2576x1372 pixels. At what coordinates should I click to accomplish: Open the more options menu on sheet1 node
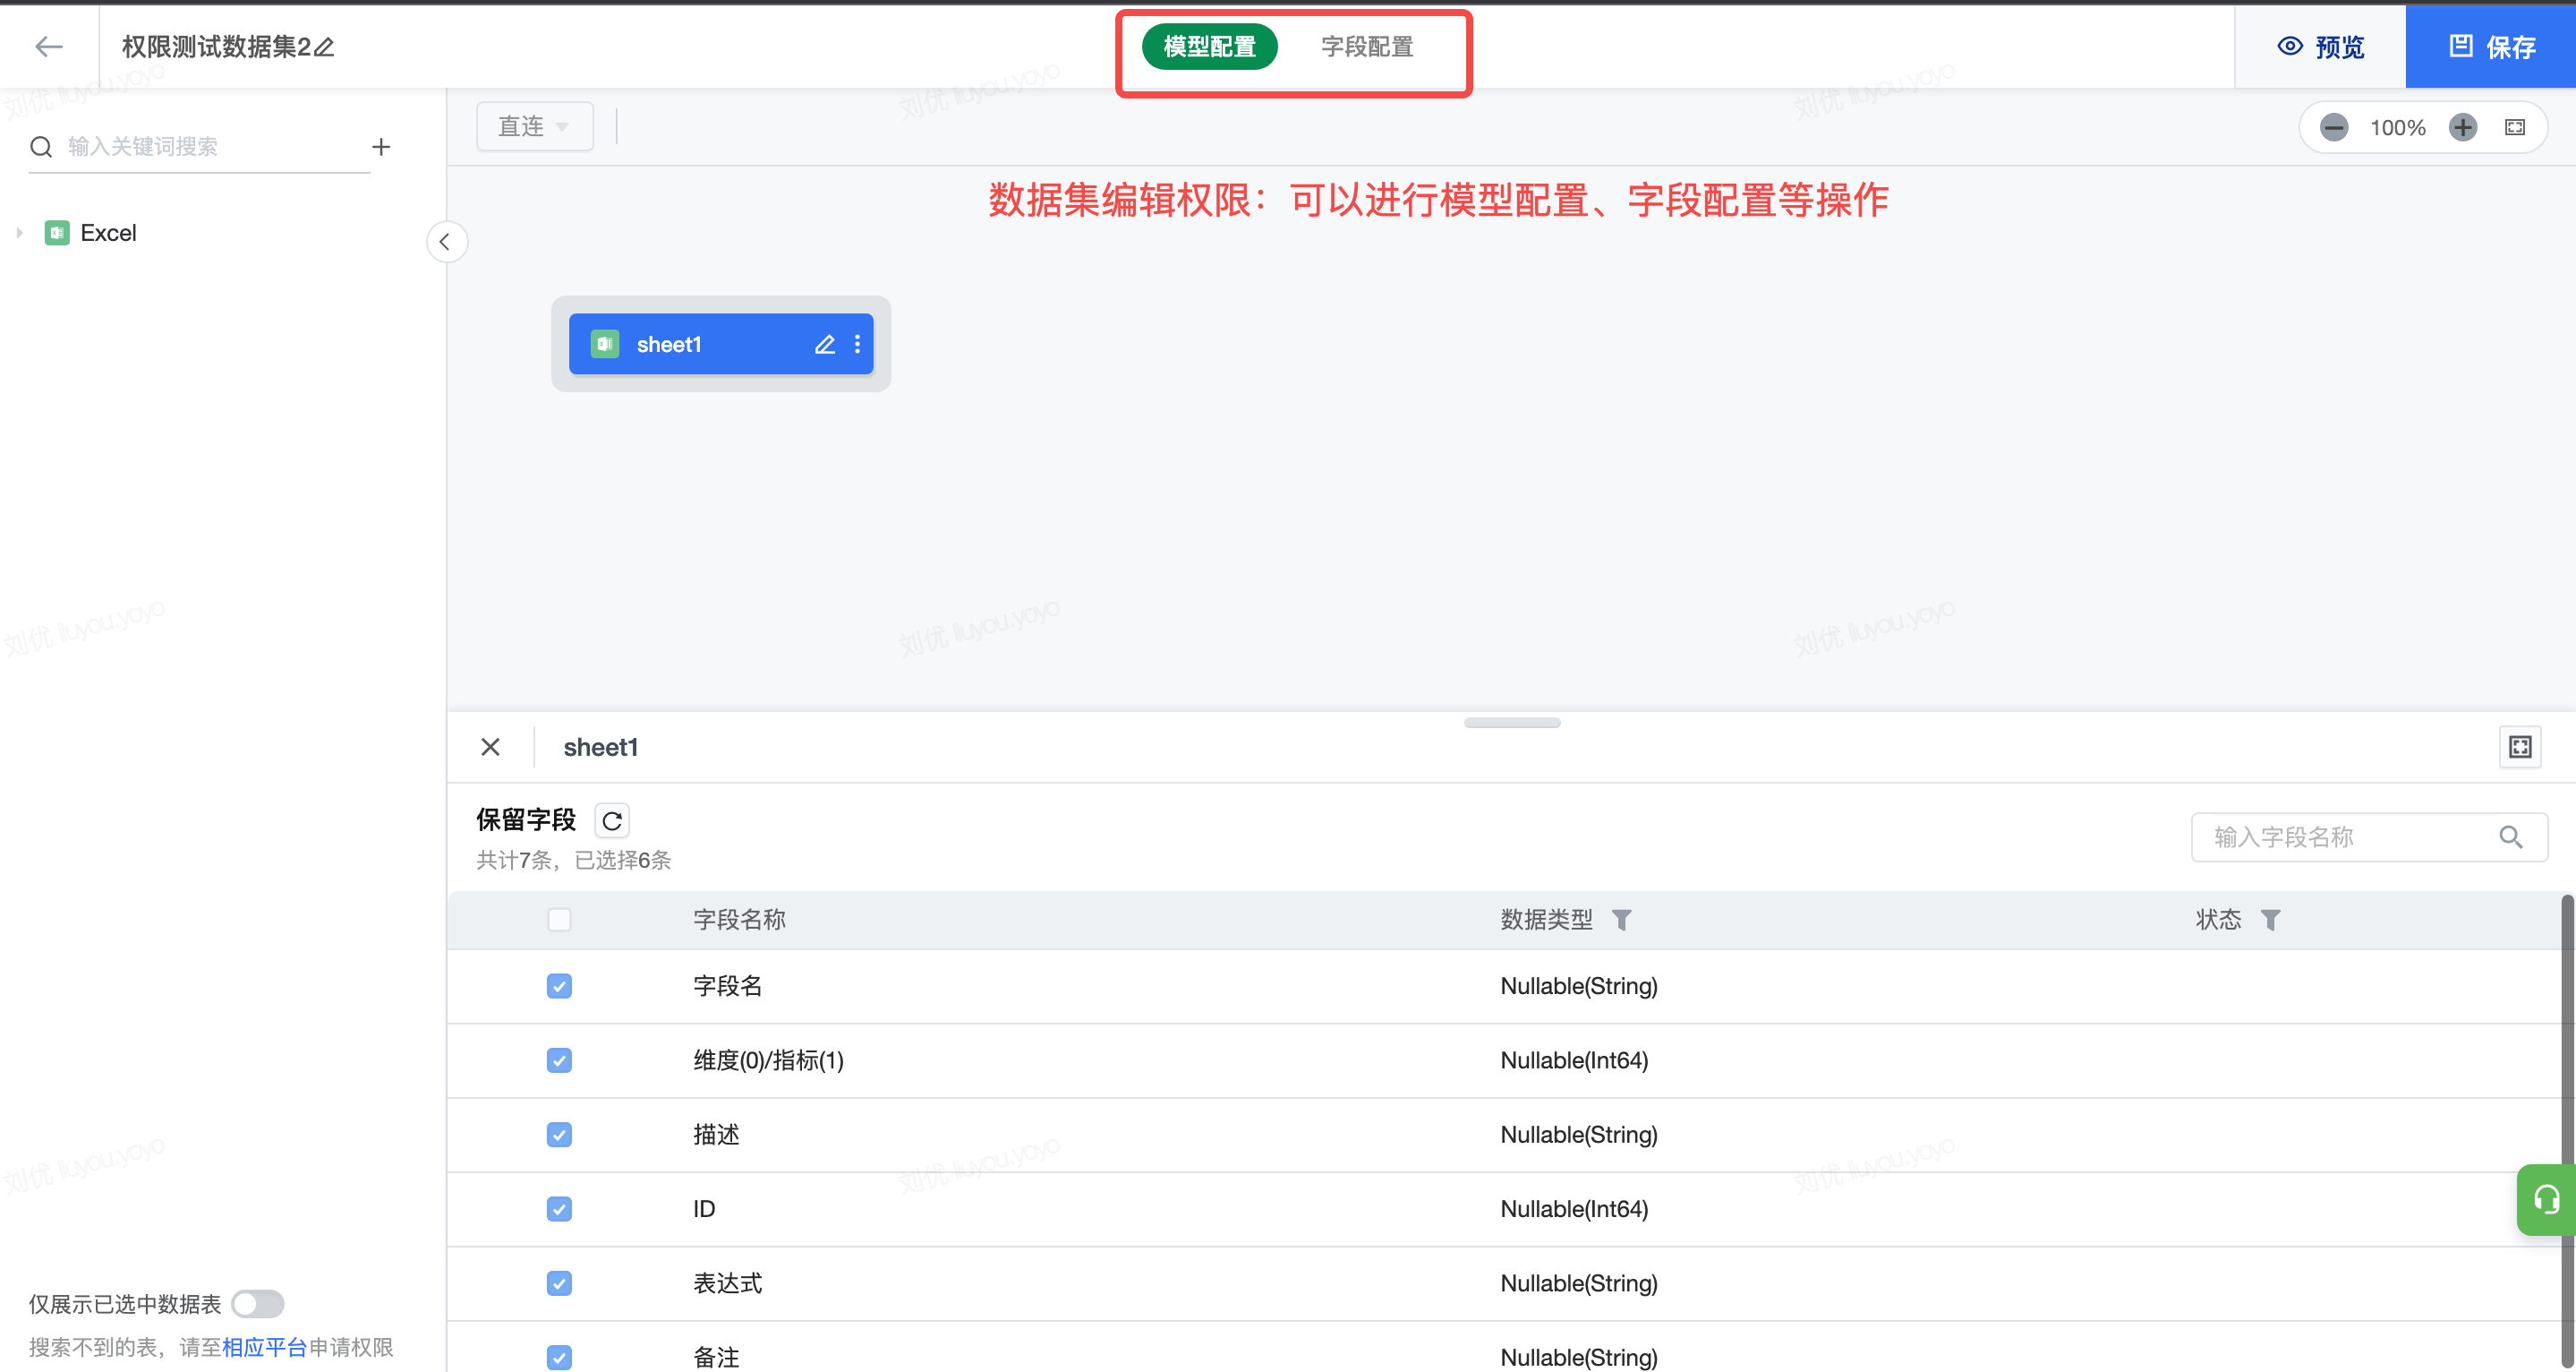858,344
